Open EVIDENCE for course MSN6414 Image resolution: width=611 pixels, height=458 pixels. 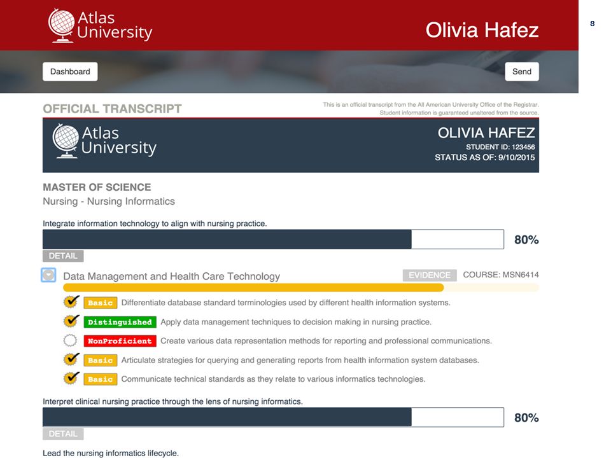(430, 275)
